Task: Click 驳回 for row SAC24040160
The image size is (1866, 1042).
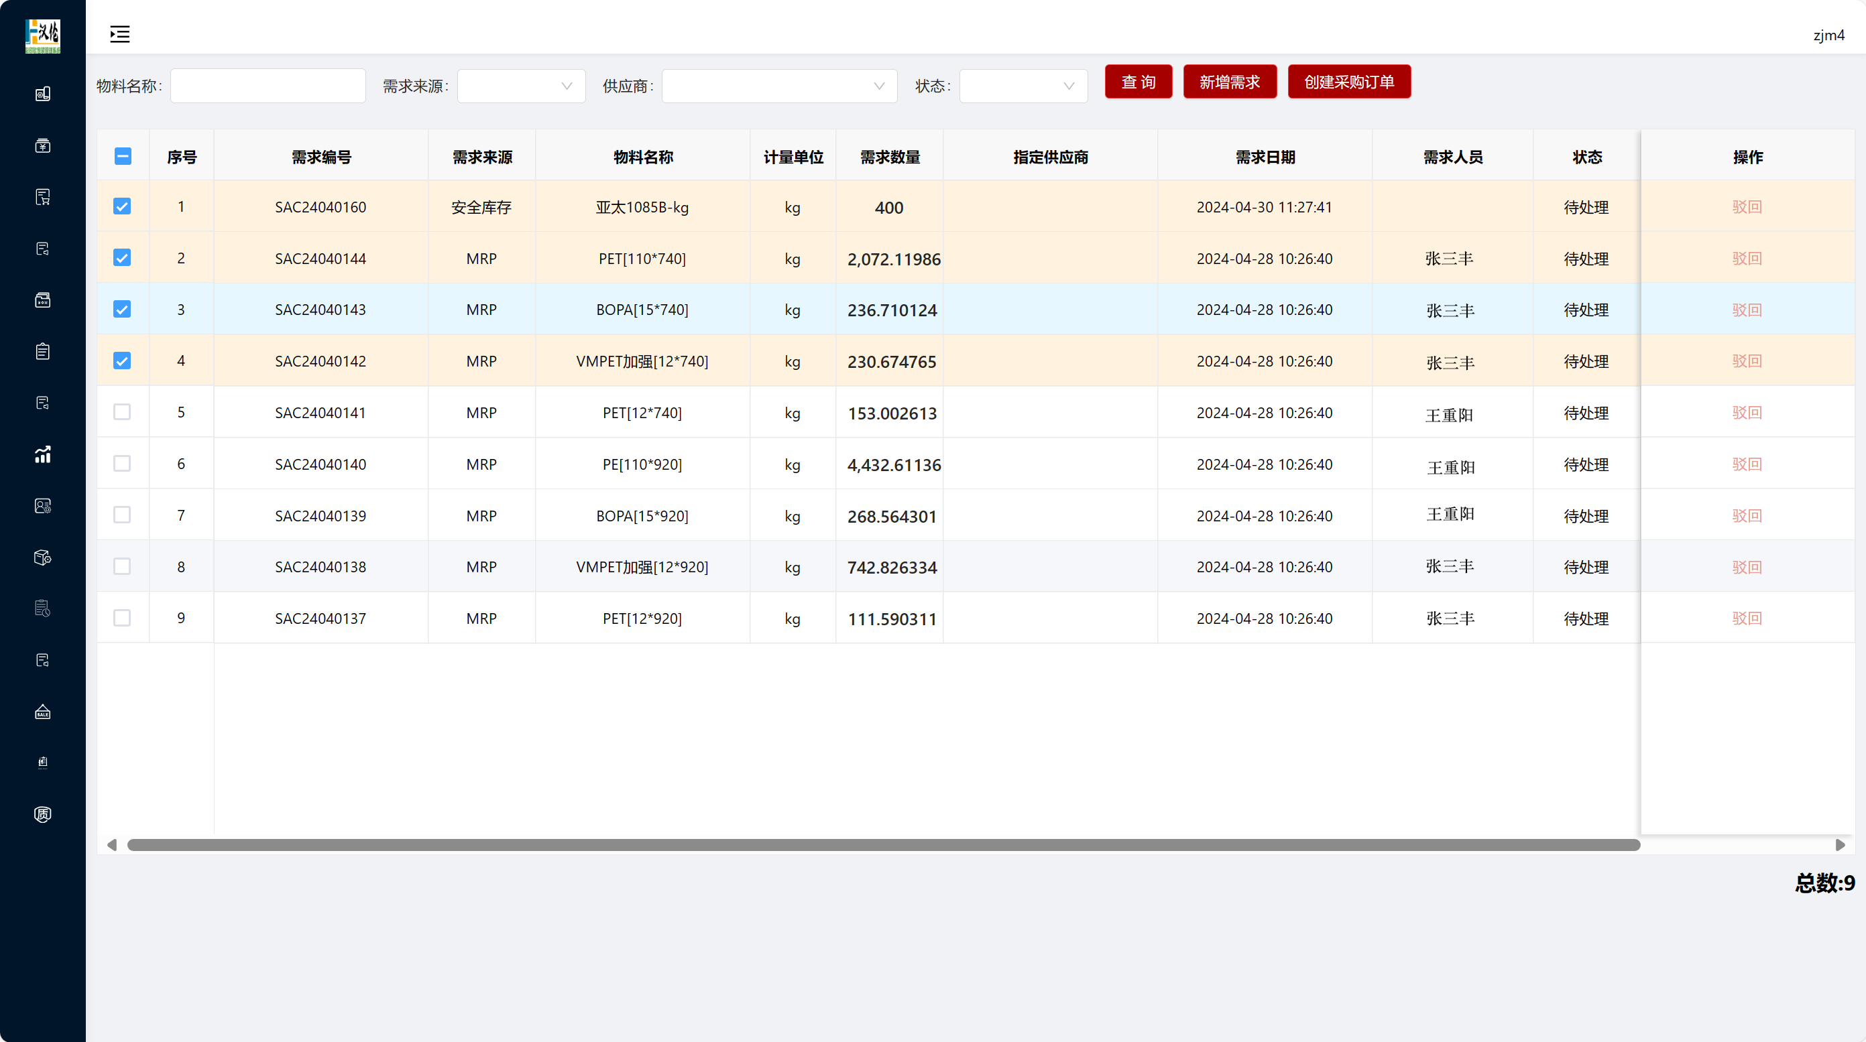Action: (x=1747, y=207)
